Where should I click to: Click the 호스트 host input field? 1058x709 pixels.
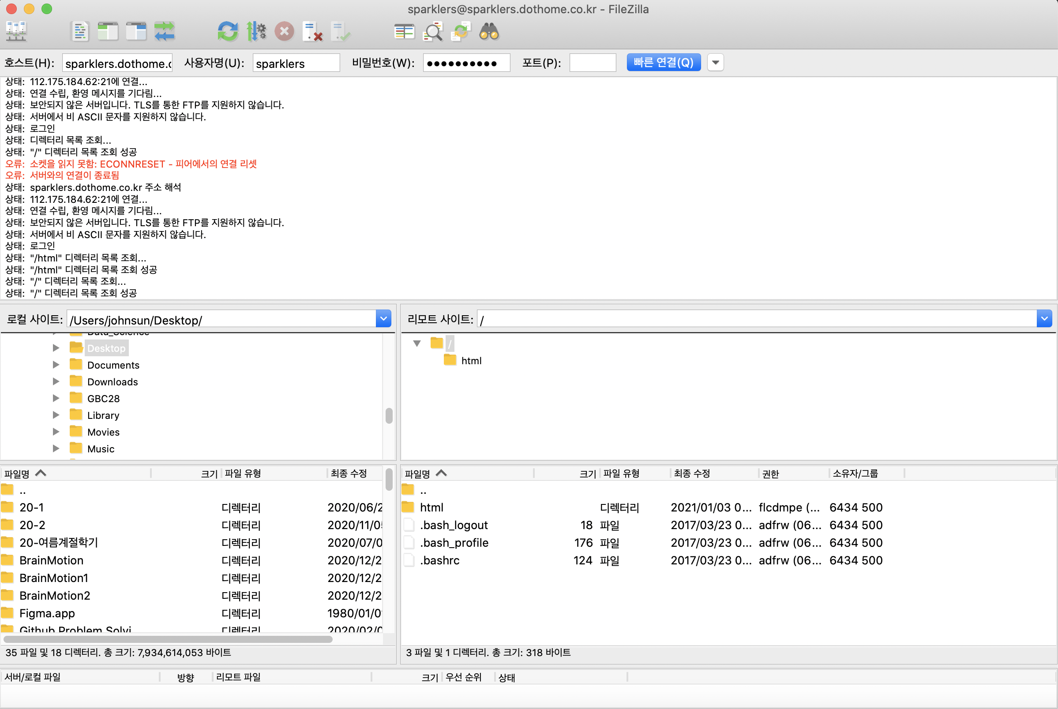pos(118,63)
